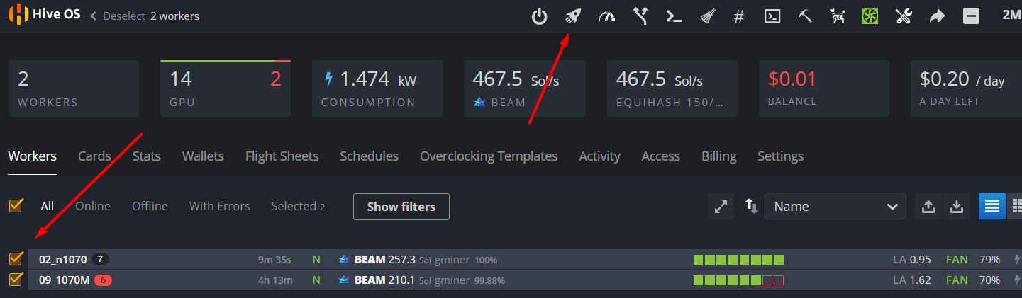Click the 7 badge on 02_n1070
Screen dimensions: 1022x298
100,259
